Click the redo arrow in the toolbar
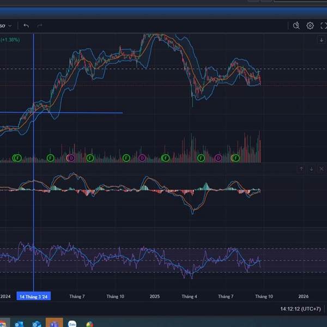 click(40, 26)
